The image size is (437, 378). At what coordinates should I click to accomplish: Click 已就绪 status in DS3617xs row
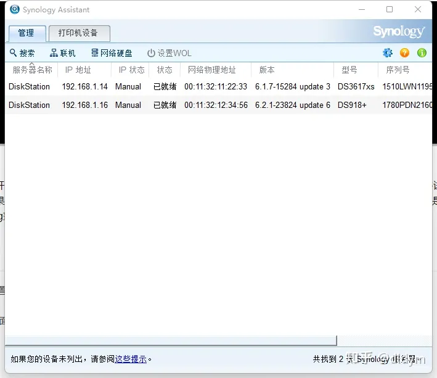click(x=165, y=87)
